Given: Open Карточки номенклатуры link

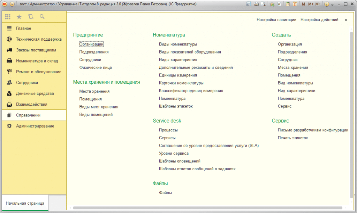Looking at the screenshot, I should click(x=181, y=83).
